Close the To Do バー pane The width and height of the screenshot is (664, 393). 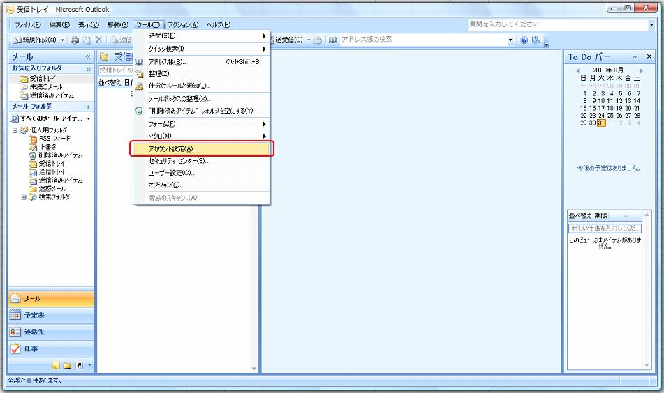(x=649, y=56)
